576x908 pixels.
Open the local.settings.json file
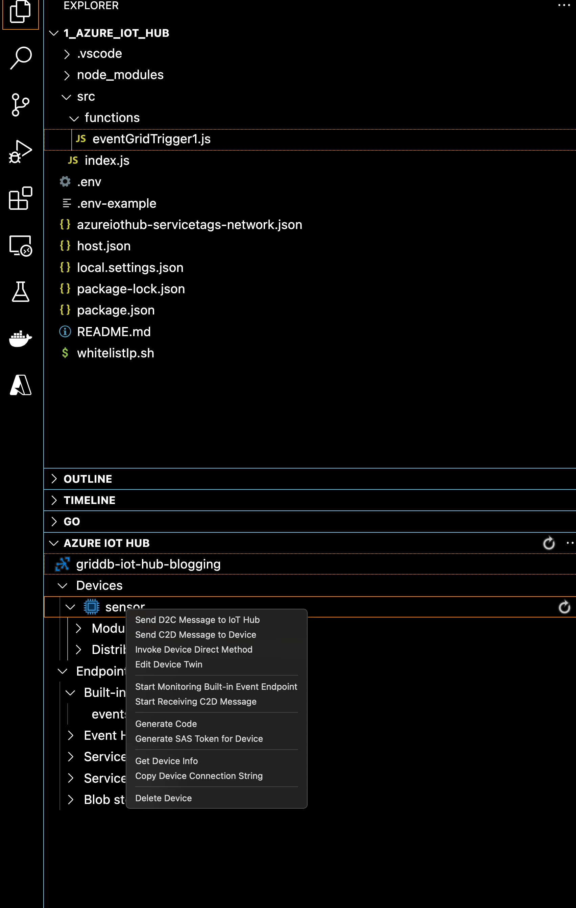tap(130, 268)
